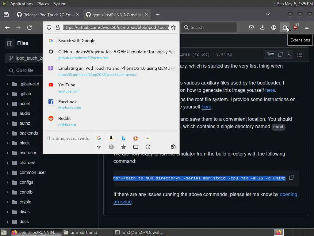Search this time with Bing icon
Viewport: 314px width, 236px height.
(124, 138)
